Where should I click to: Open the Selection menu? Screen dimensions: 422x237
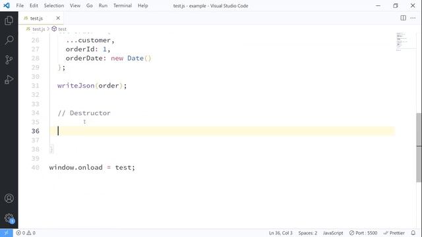[54, 6]
